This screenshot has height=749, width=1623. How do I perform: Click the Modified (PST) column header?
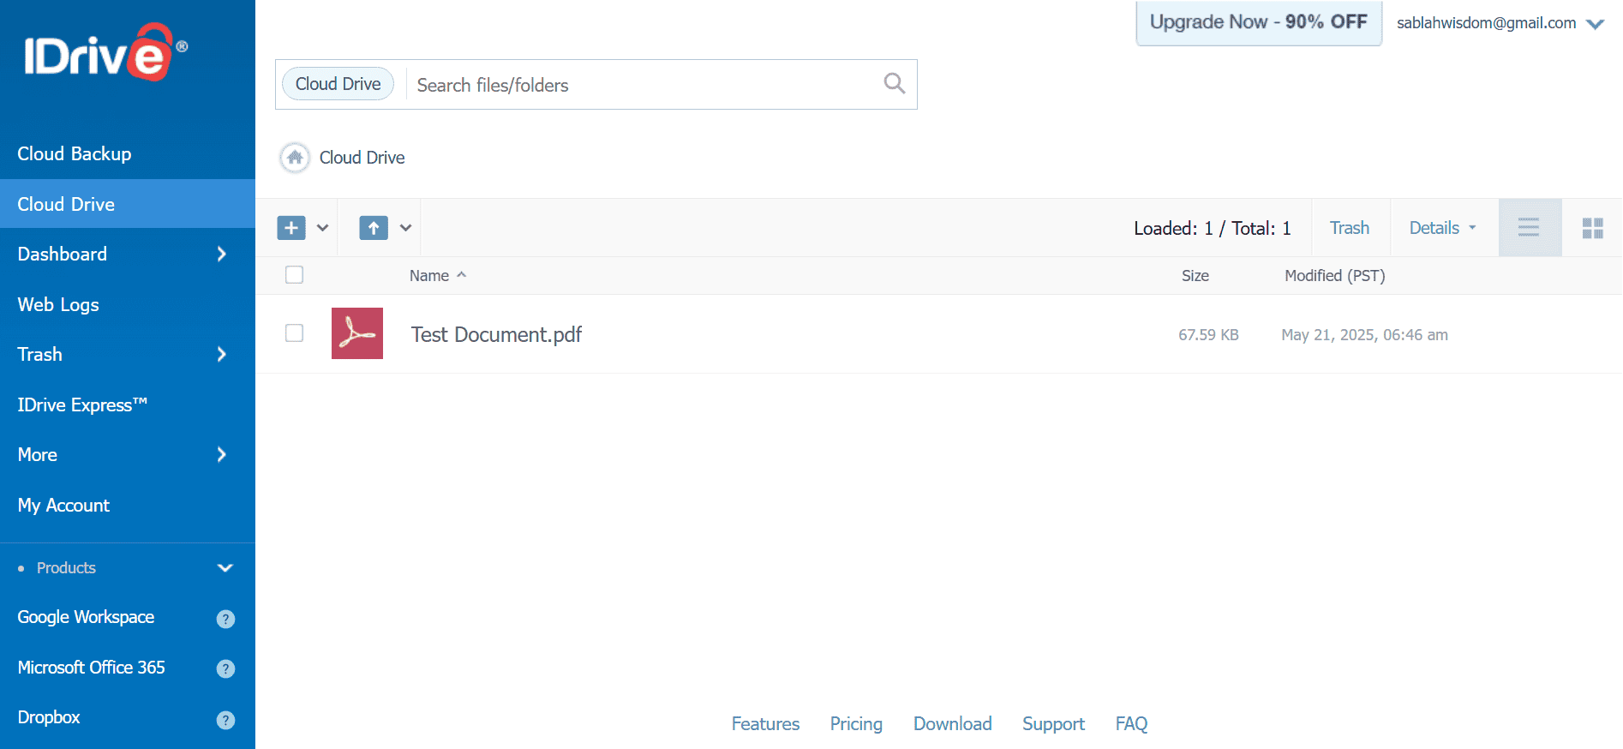1334,276
